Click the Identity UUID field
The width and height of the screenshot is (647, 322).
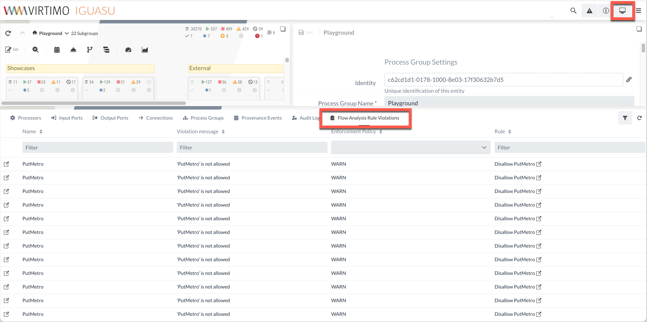504,80
